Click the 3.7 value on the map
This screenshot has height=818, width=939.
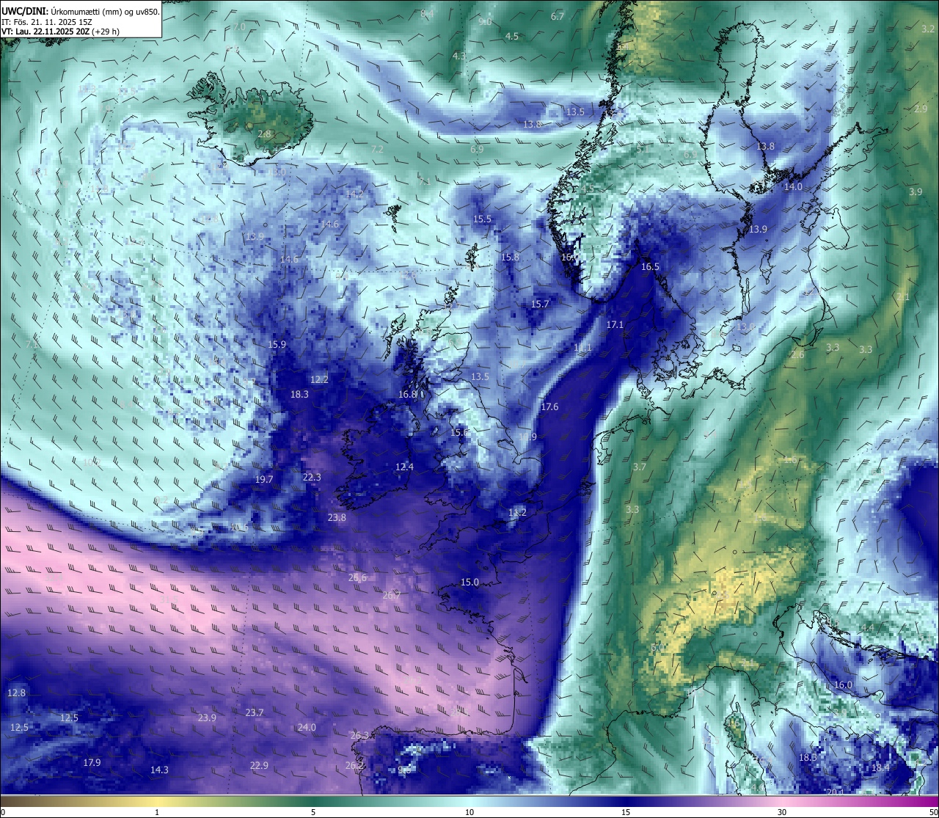[x=640, y=467]
